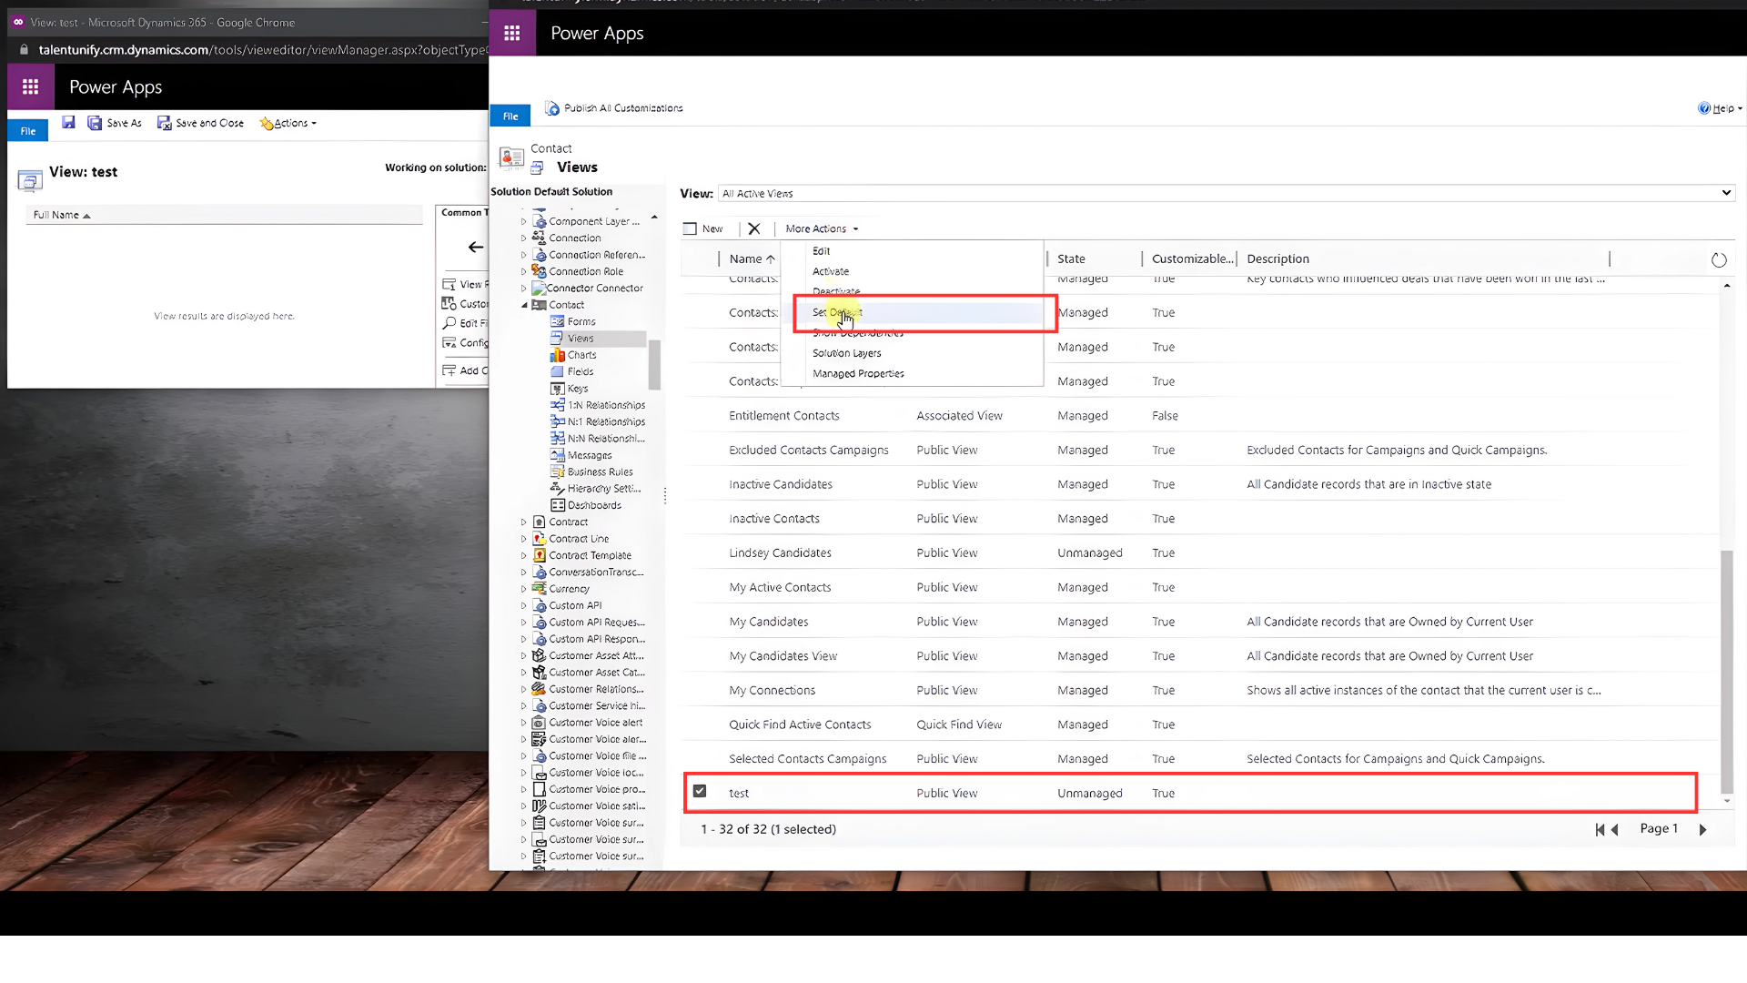
Task: Open the Power Apps app launcher waffle
Action: 512,33
